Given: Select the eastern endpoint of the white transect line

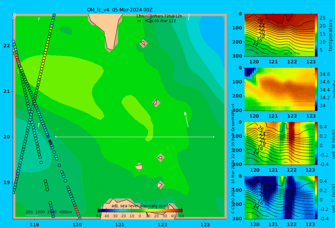Looking at the screenshot, I should click(x=214, y=137).
